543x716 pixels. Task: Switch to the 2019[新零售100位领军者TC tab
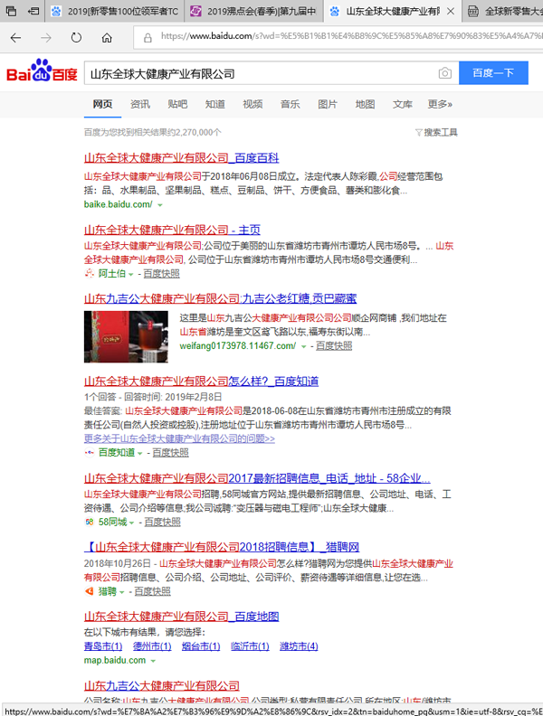point(115,11)
